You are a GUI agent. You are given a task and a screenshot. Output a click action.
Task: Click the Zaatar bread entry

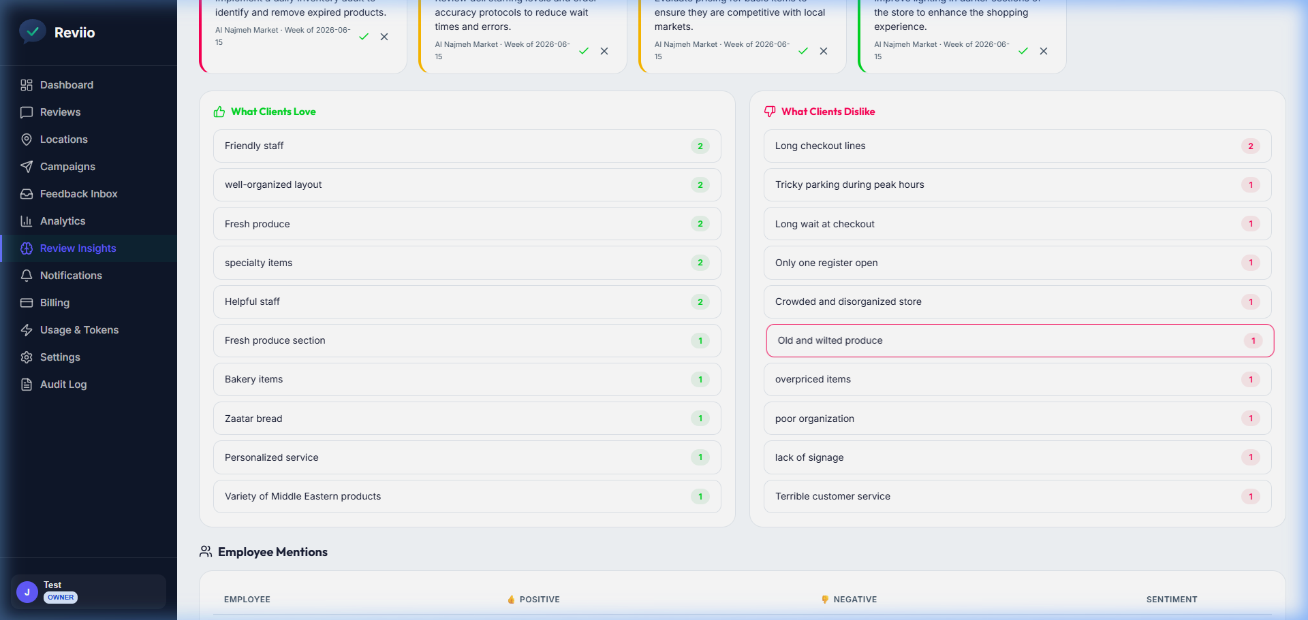pos(467,419)
